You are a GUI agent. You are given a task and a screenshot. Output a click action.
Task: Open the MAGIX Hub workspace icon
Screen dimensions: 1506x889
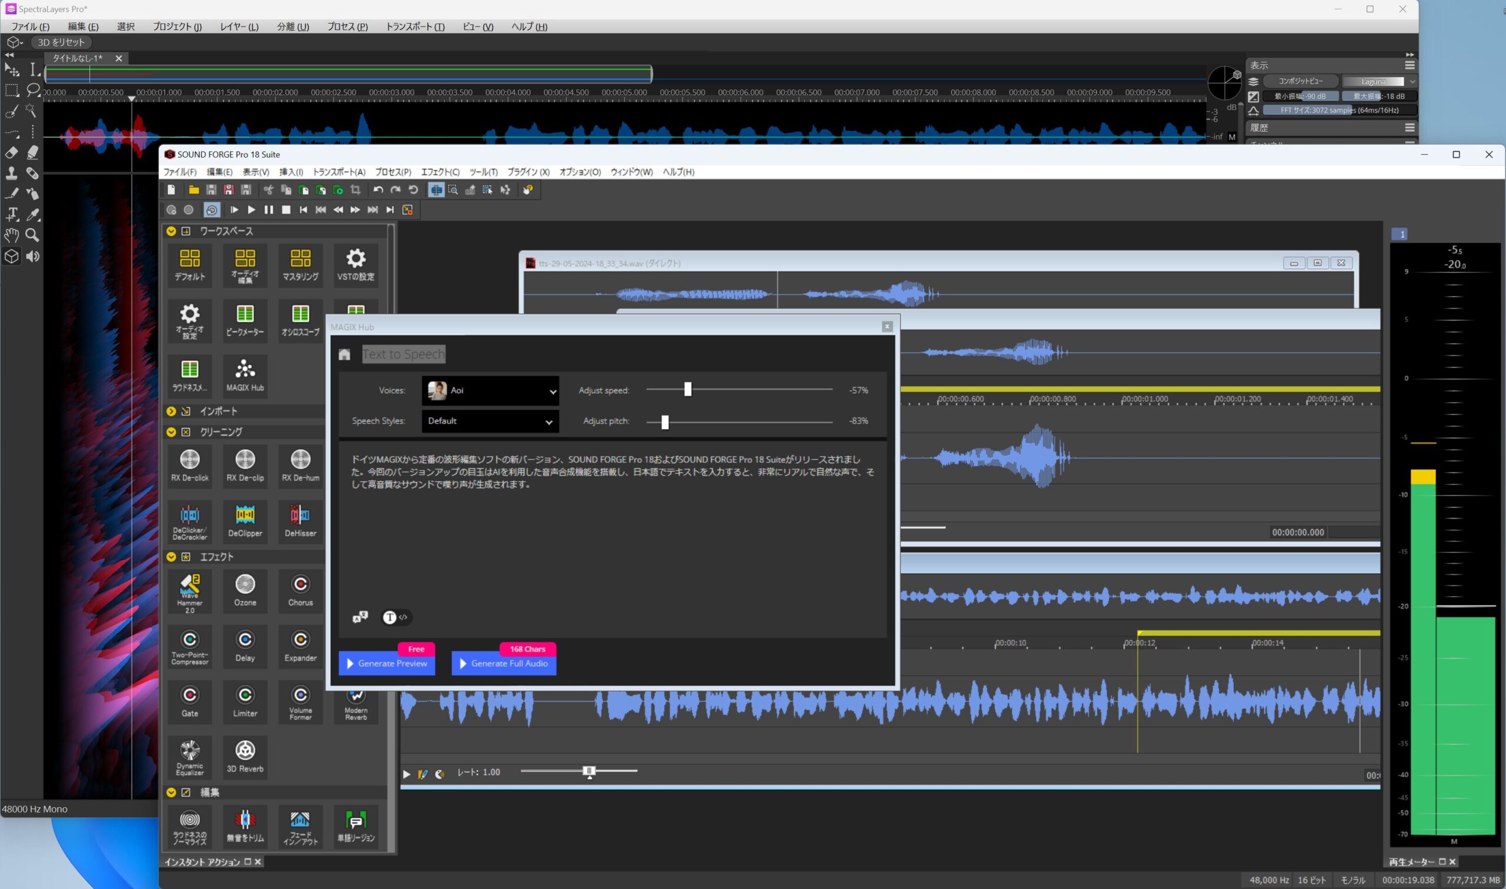point(245,375)
